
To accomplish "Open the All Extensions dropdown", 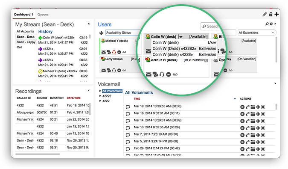I will click(257, 33).
